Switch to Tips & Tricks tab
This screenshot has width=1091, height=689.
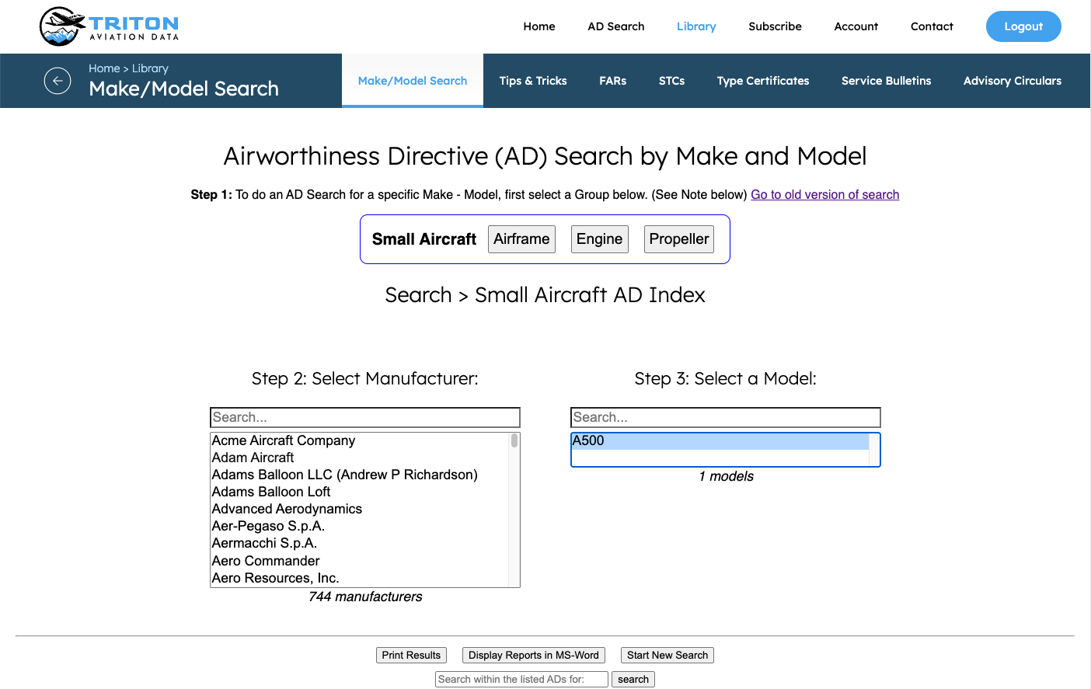pos(533,81)
